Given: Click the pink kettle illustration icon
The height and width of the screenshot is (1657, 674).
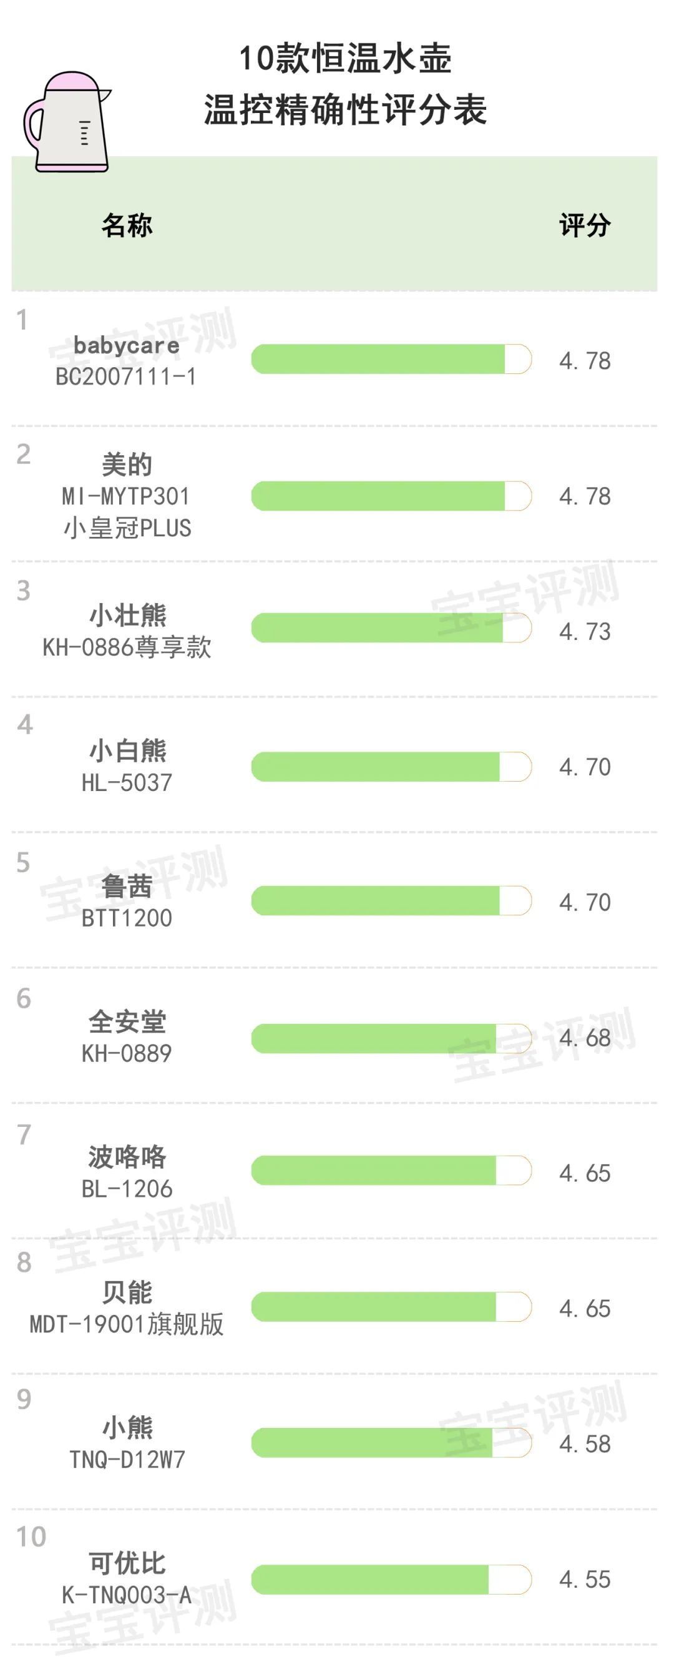Looking at the screenshot, I should click(x=66, y=122).
